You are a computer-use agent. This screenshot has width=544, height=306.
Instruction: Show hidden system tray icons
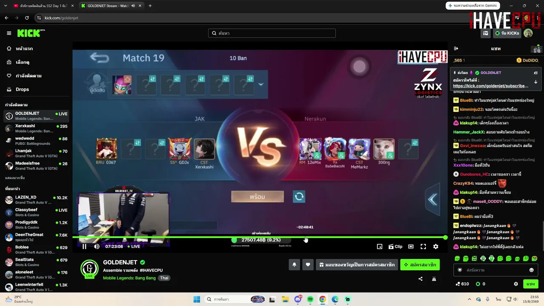[x=469, y=299]
